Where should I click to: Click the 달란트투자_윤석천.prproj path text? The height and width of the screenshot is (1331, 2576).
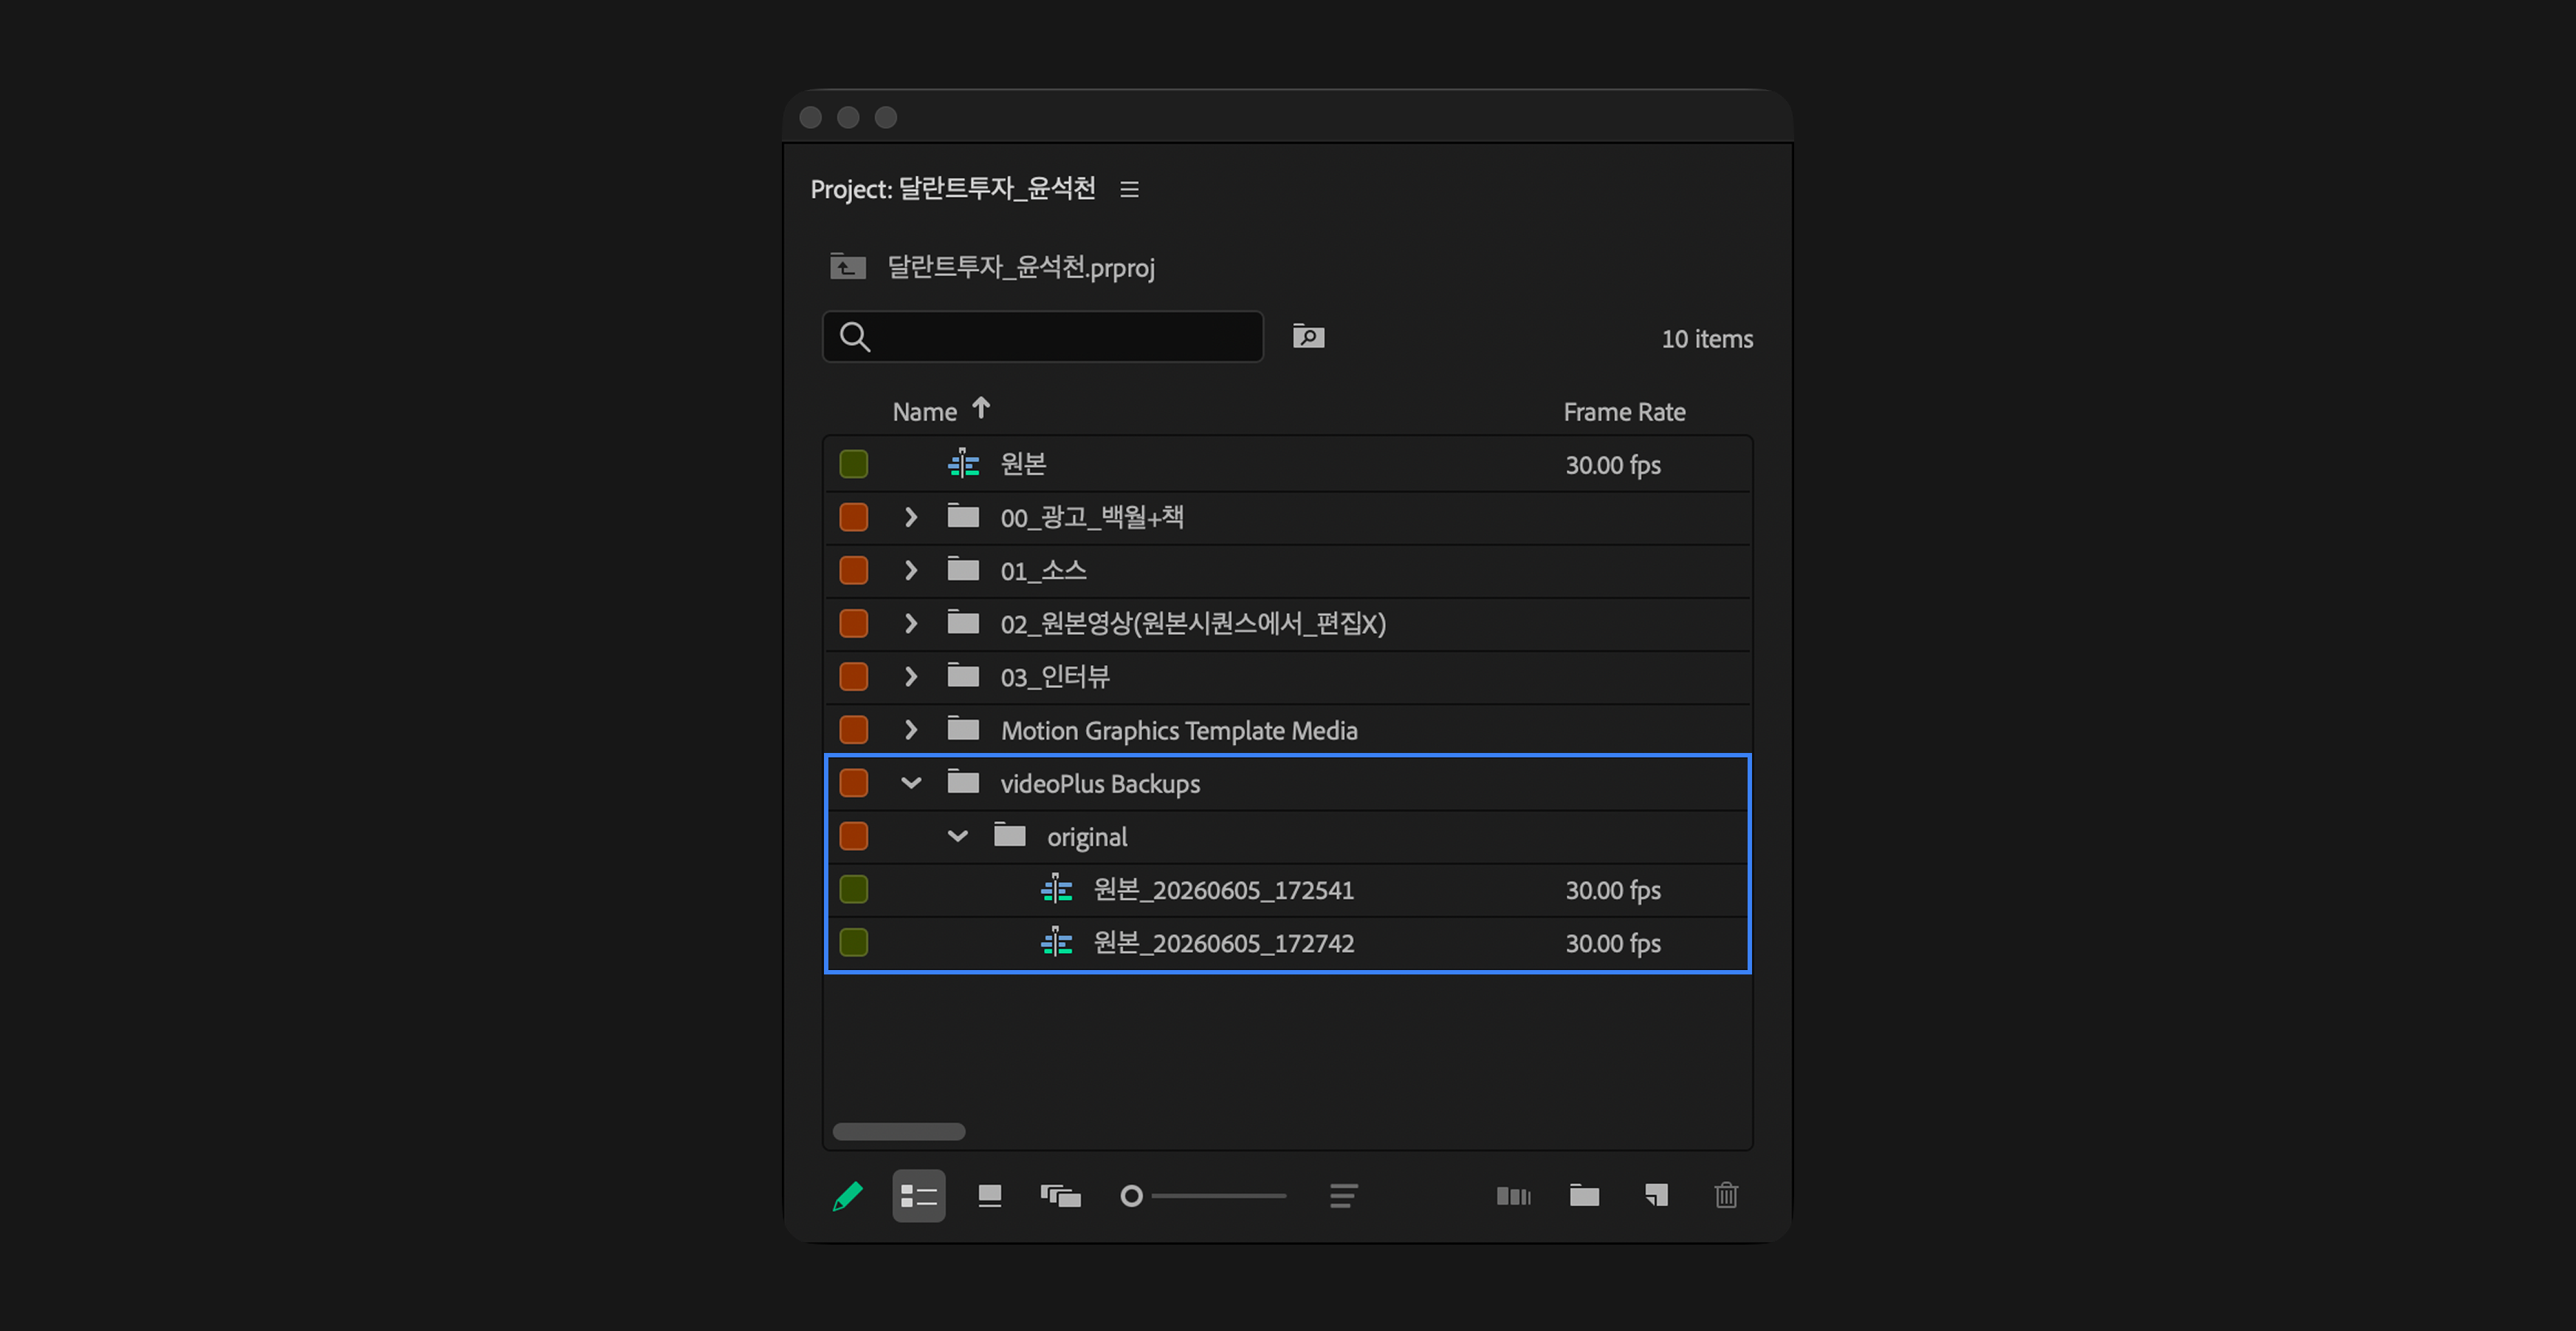coord(1021,267)
